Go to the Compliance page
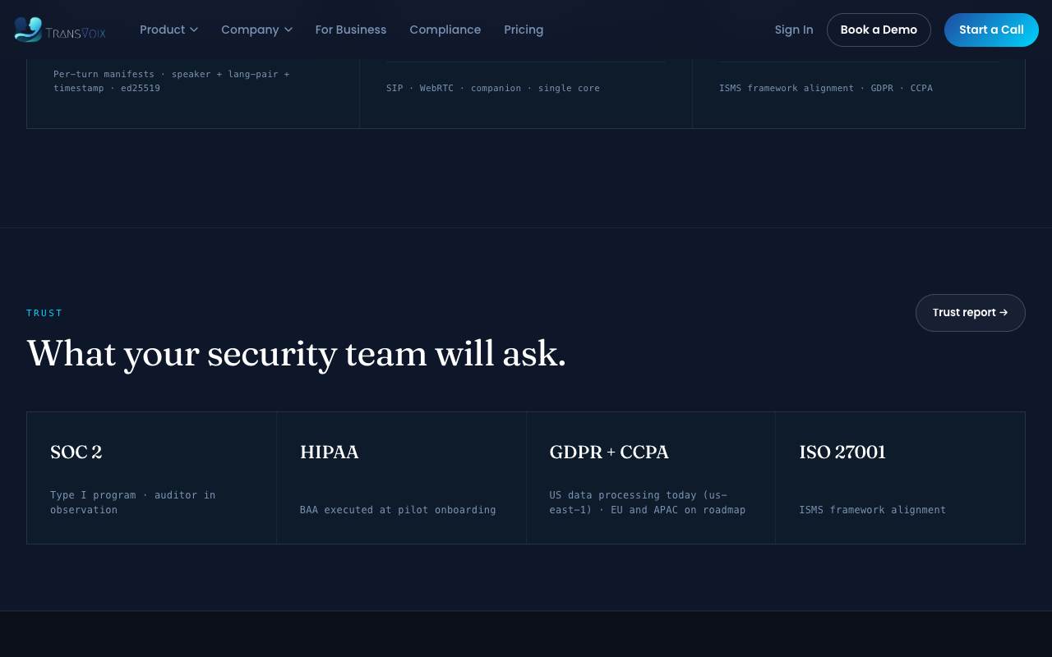The width and height of the screenshot is (1052, 657). coord(445,30)
